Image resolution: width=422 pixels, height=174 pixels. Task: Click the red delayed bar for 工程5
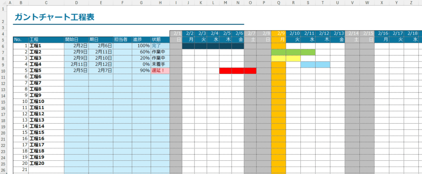point(237,71)
